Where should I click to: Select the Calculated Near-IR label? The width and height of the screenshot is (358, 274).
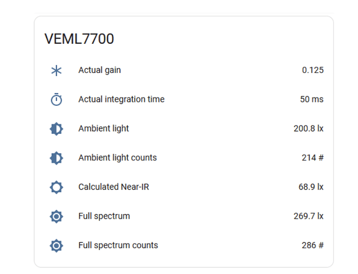point(114,187)
